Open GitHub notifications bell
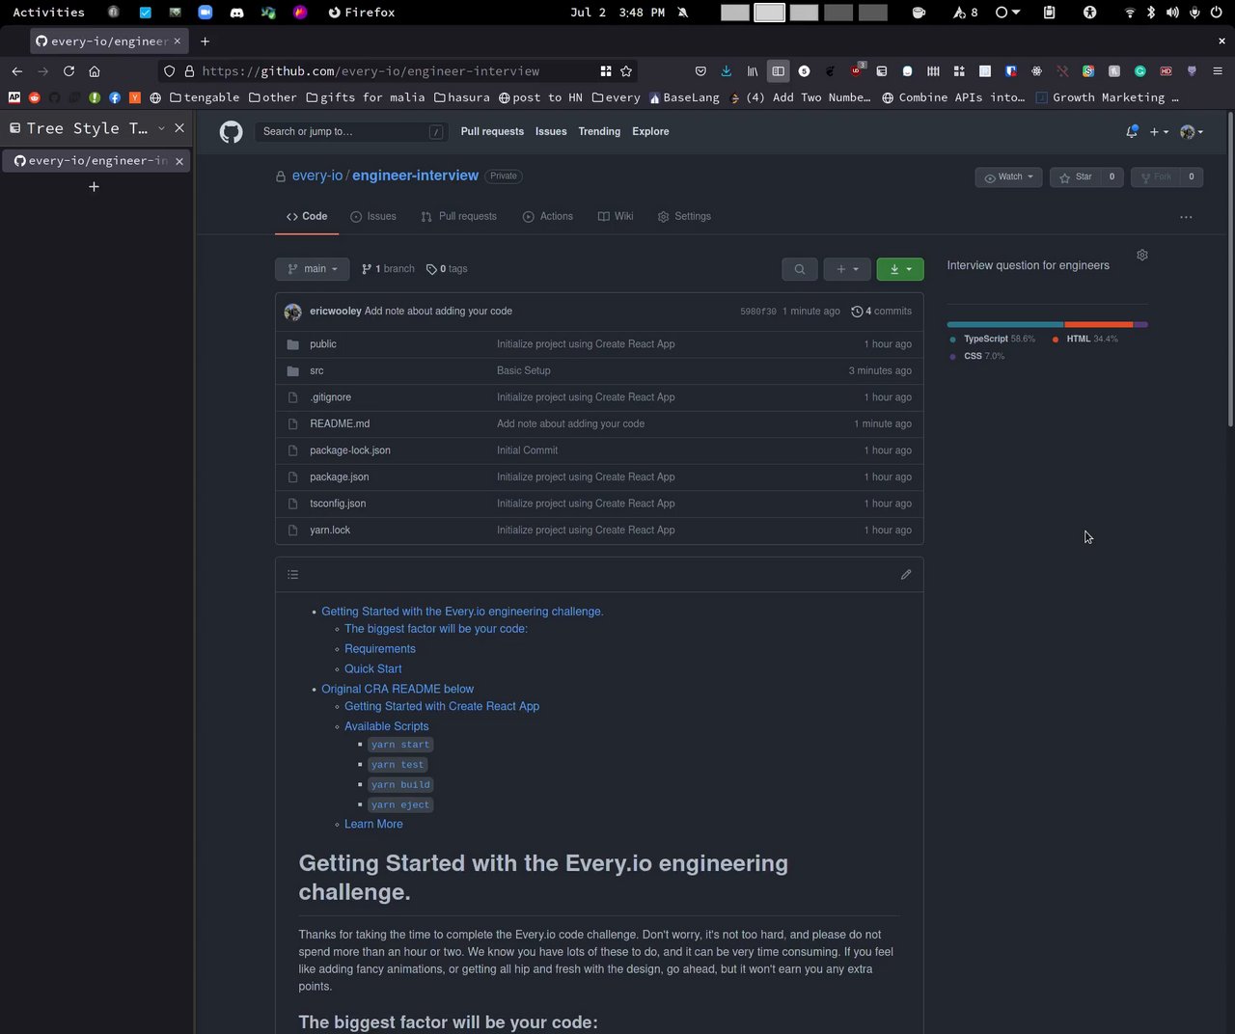 (1132, 132)
